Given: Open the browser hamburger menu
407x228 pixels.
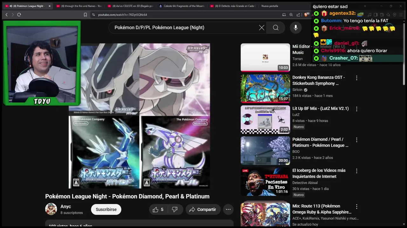Looking at the screenshot, I should [x=401, y=15].
